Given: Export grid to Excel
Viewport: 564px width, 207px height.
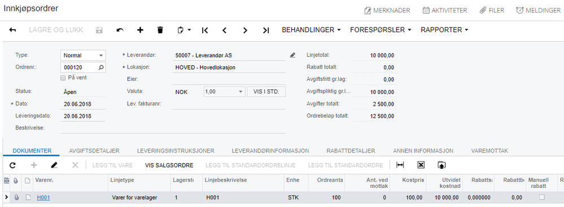Looking at the screenshot, I should [421, 165].
